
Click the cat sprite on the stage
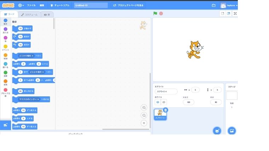click(195, 50)
